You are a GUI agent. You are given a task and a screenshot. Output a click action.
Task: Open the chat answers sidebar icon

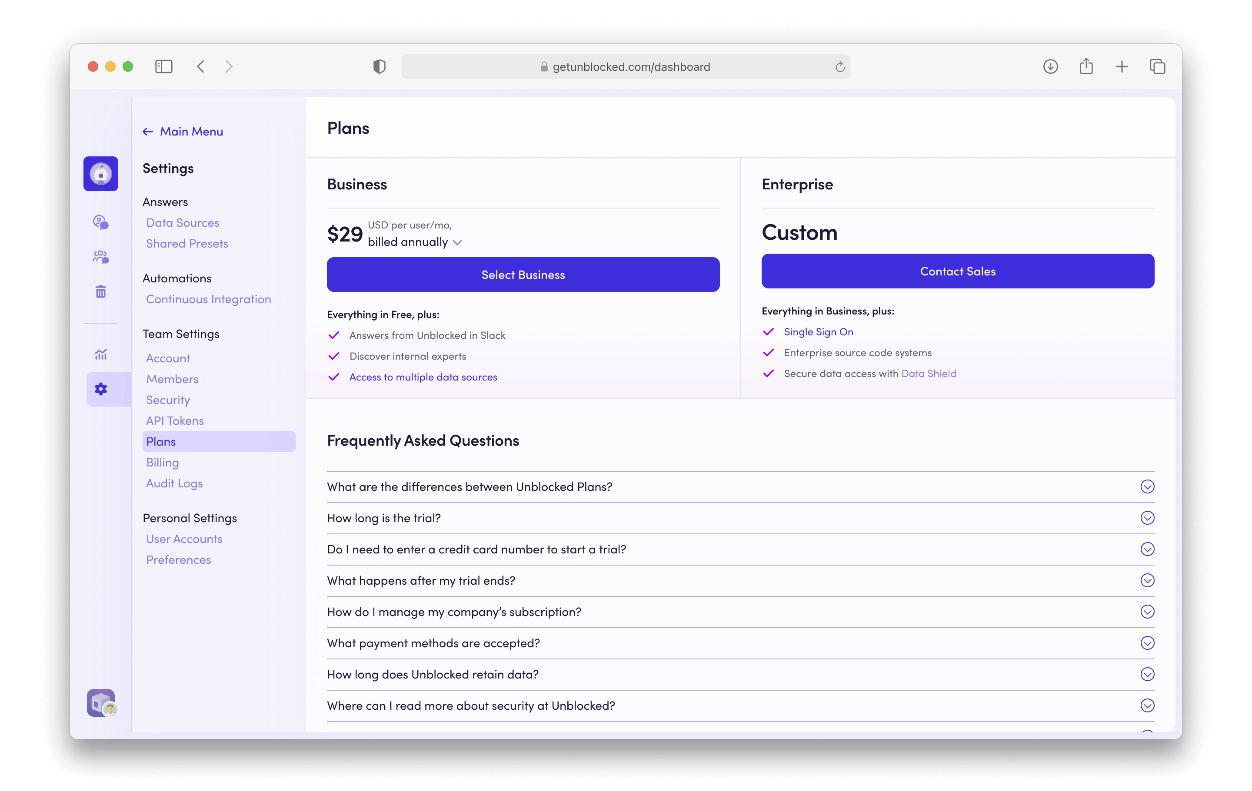coord(101,222)
